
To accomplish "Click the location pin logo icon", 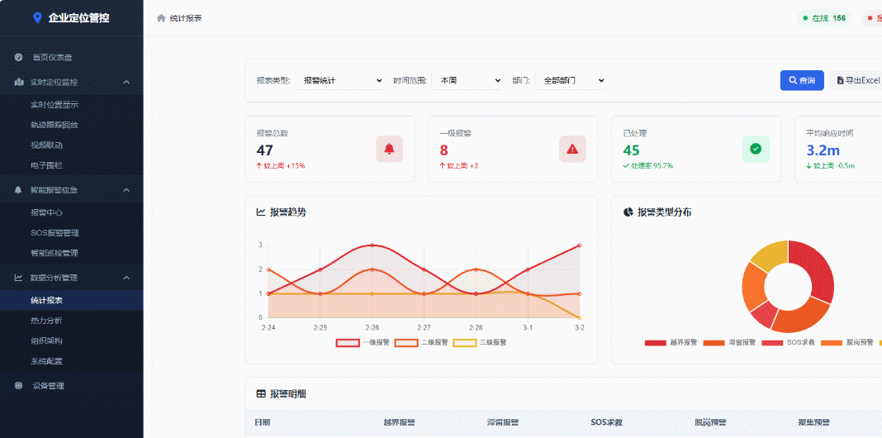I will tap(37, 17).
